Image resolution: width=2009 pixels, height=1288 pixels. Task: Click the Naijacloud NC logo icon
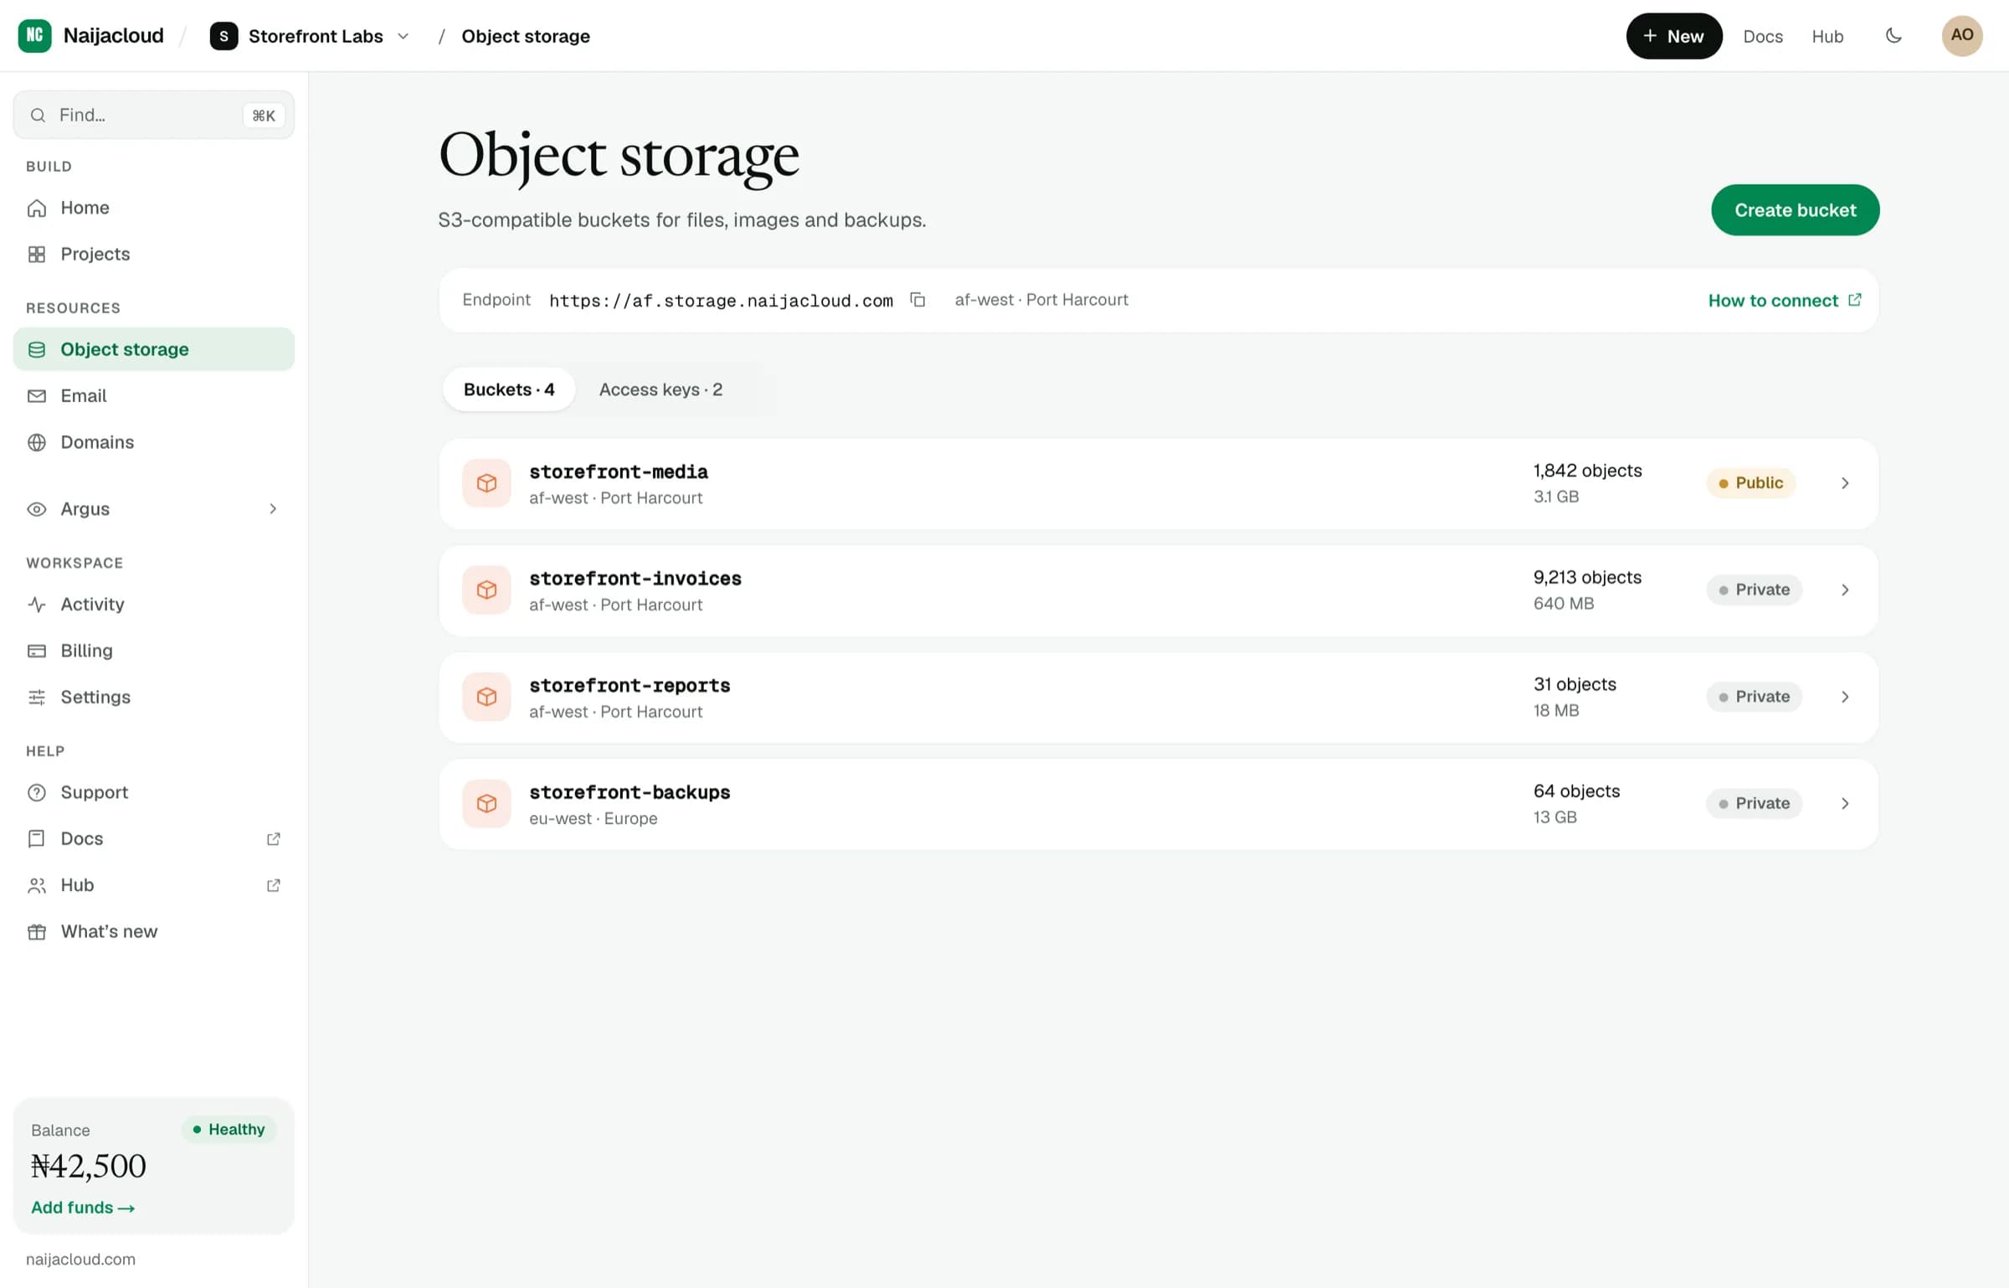pos(34,35)
